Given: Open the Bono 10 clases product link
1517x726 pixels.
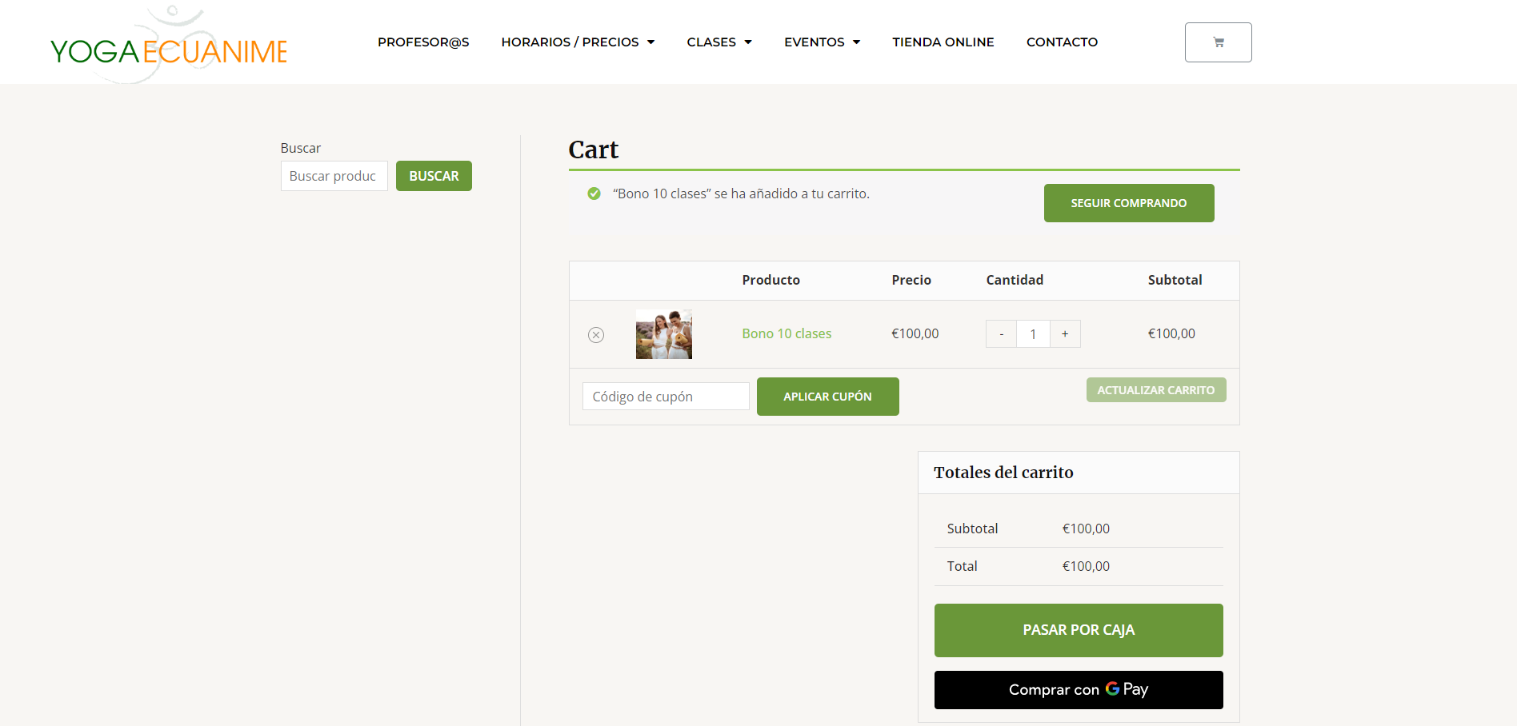Looking at the screenshot, I should click(x=786, y=334).
